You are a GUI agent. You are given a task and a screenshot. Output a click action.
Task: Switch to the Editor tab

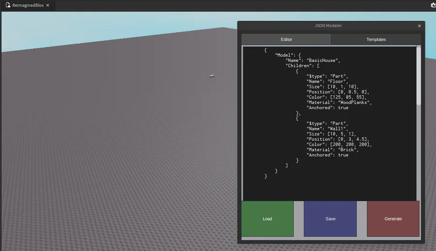pyautogui.click(x=286, y=40)
